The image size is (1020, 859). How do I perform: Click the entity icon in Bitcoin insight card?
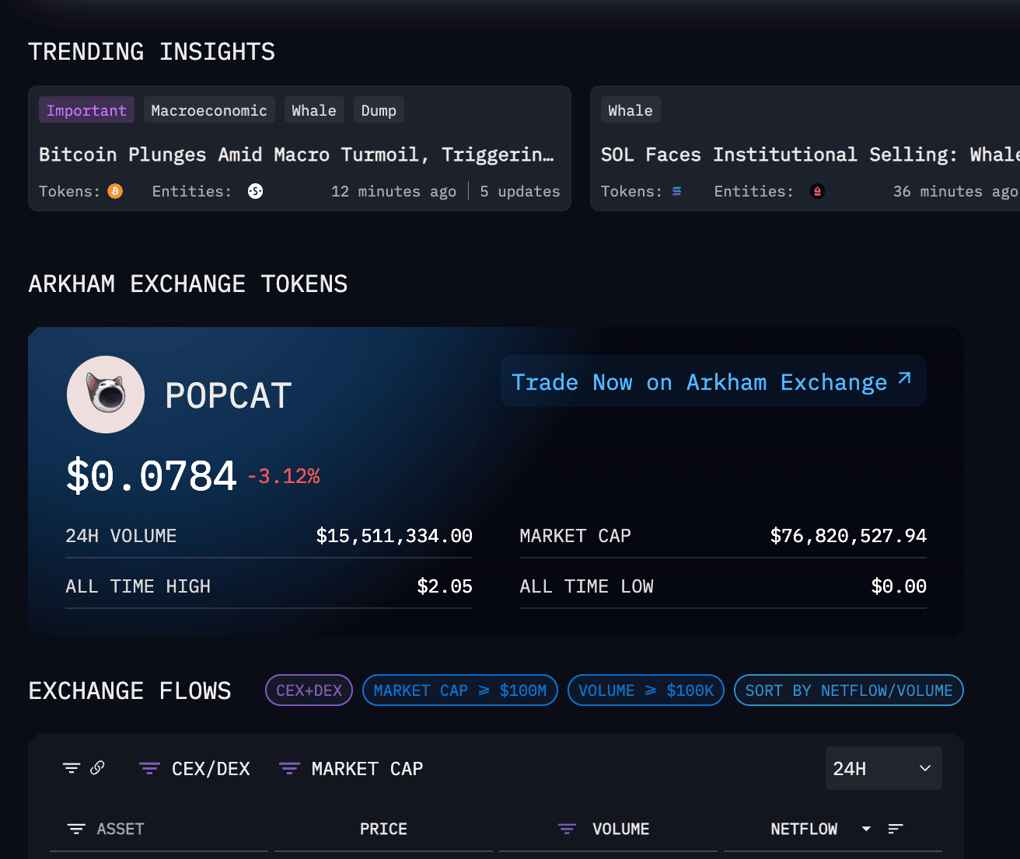[x=255, y=191]
